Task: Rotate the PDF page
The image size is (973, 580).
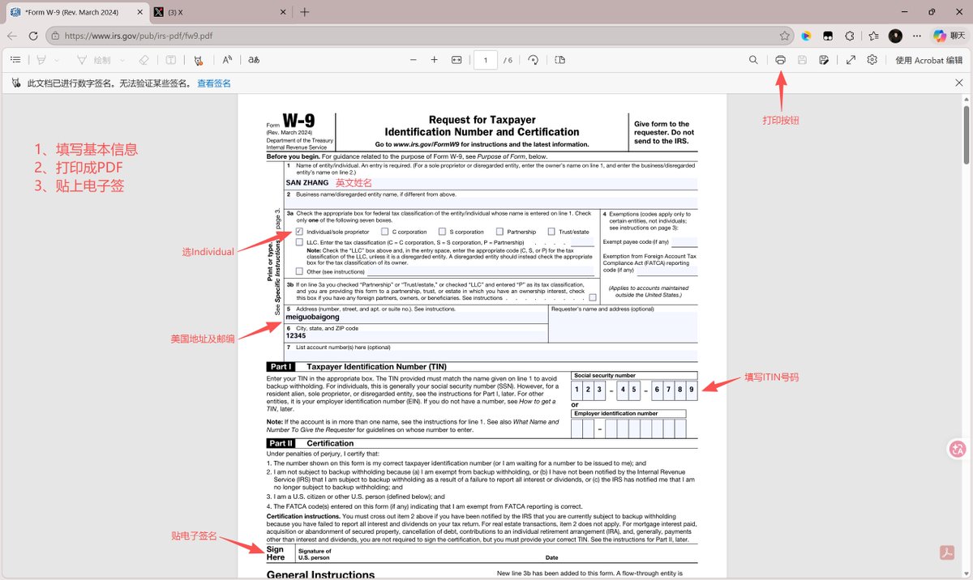Action: pyautogui.click(x=533, y=59)
